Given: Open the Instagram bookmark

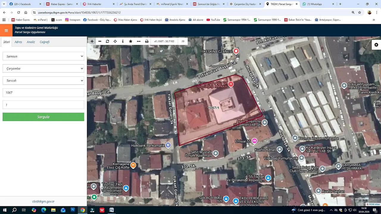Looking at the screenshot, I should click(73, 20).
